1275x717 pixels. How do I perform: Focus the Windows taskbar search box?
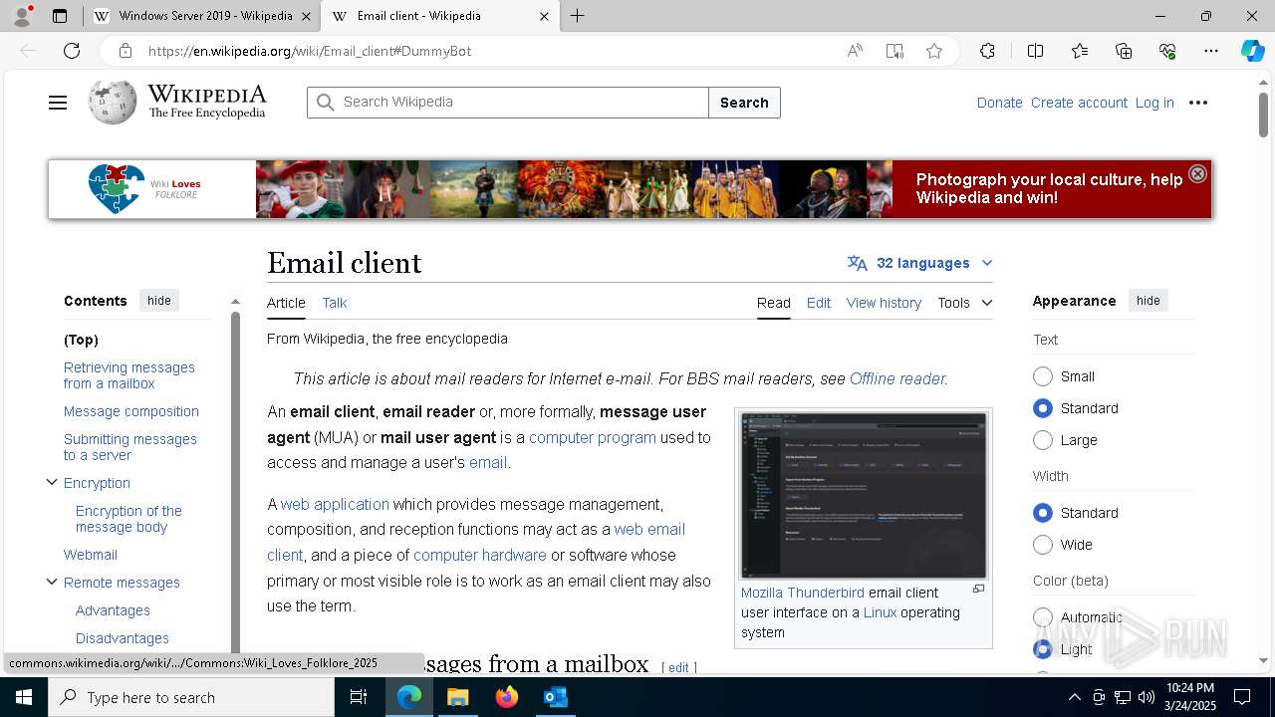[x=191, y=697]
